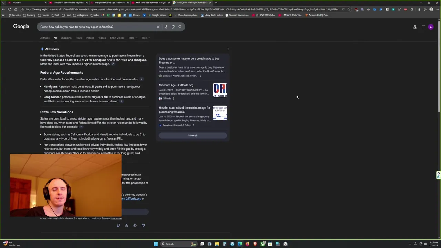This screenshot has height=248, width=441.
Task: Select the Images results tab
Action: coord(90,38)
